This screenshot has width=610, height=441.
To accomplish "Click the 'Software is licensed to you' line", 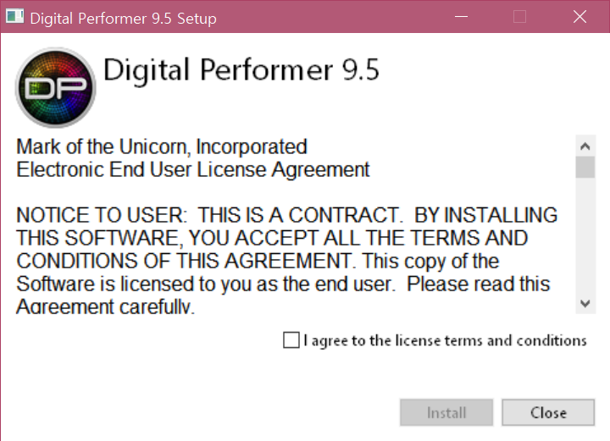I will tap(283, 284).
